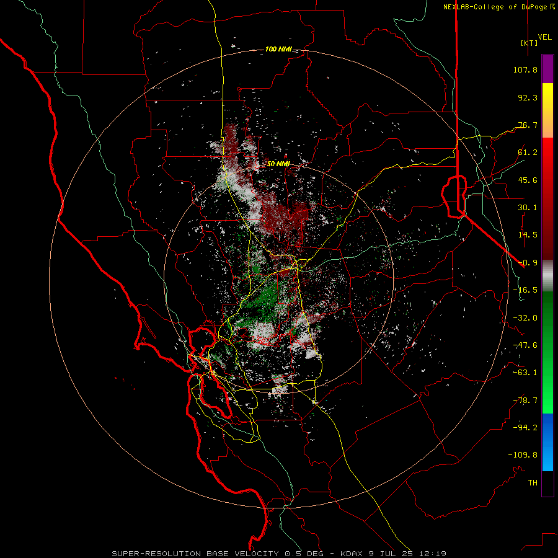The height and width of the screenshot is (558, 558).
Task: Click the TH threshold label
Action: [533, 483]
